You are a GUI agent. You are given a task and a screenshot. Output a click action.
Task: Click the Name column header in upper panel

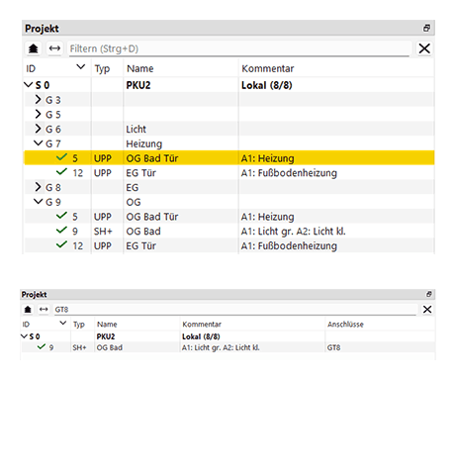tap(181, 68)
